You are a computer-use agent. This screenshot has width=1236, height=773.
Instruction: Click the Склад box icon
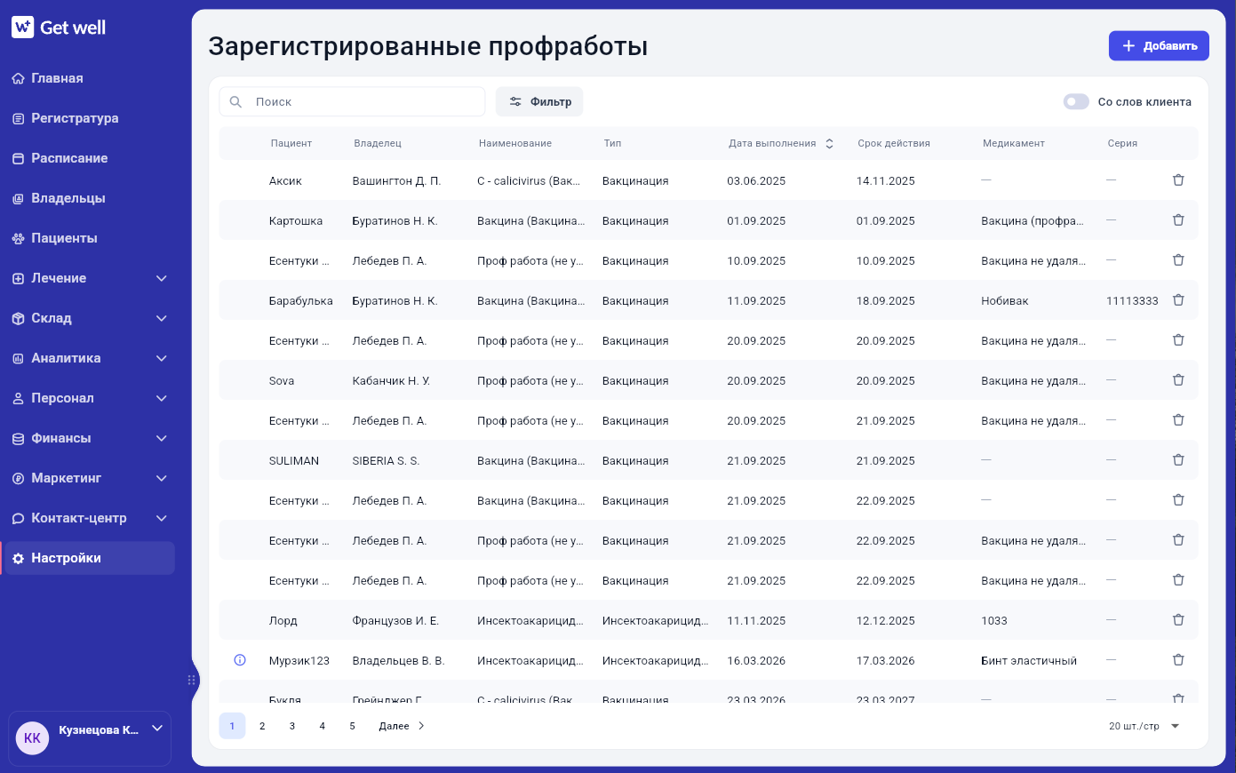[18, 318]
